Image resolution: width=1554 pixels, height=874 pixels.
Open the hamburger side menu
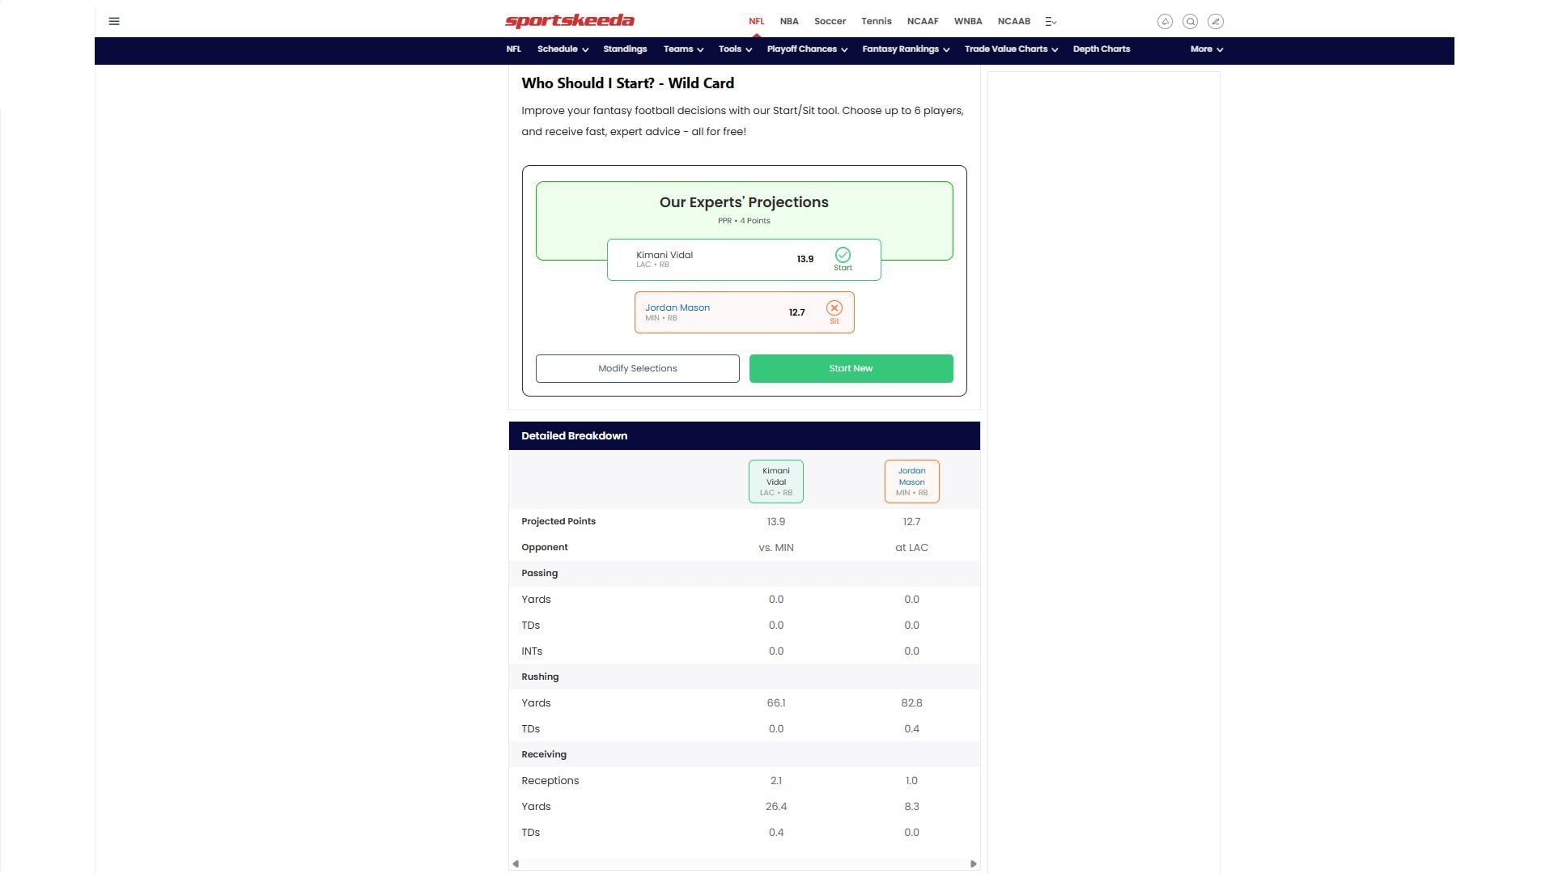[114, 22]
